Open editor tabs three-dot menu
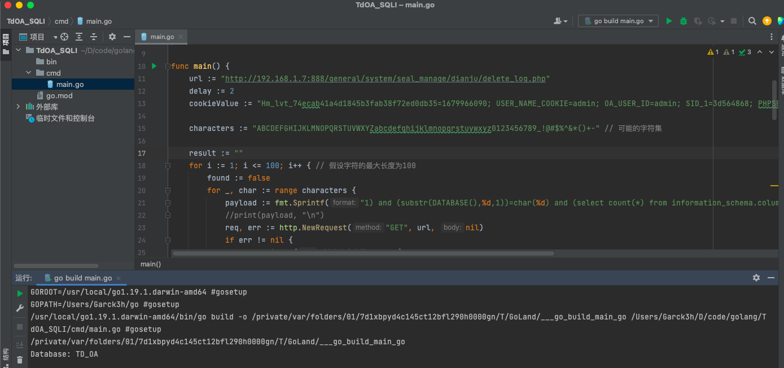 [772, 37]
